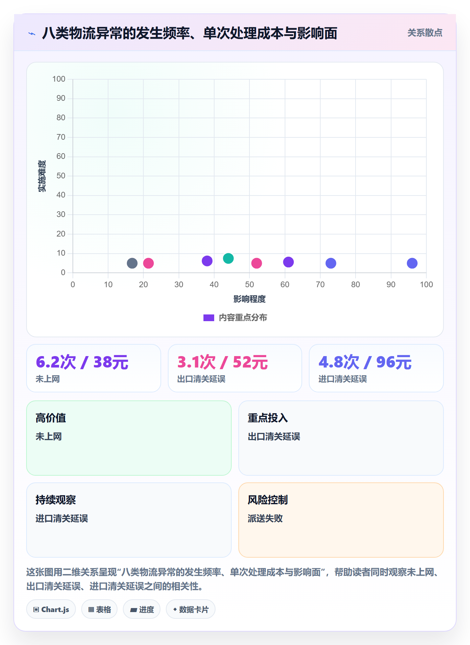Open the 持续观察 quadrant card
Viewport: 470px width, 645px height.
(x=129, y=520)
